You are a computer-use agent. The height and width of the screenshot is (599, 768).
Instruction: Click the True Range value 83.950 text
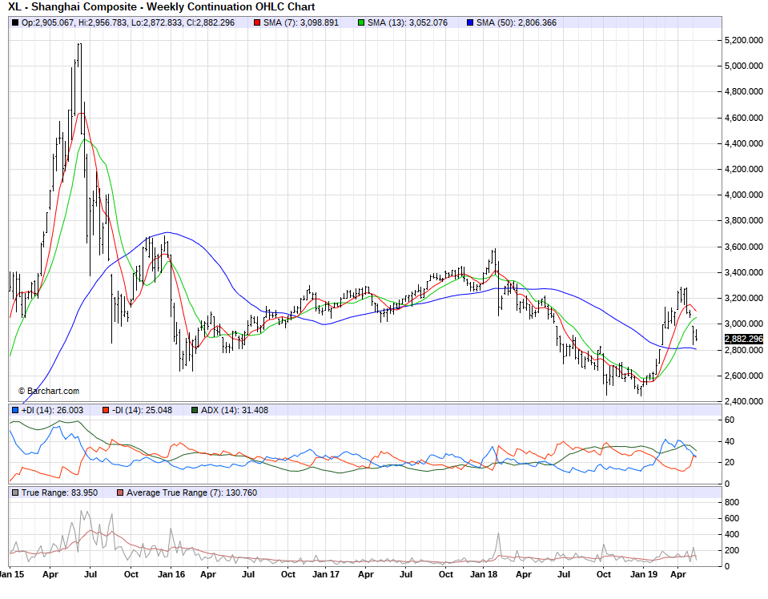tap(80, 492)
